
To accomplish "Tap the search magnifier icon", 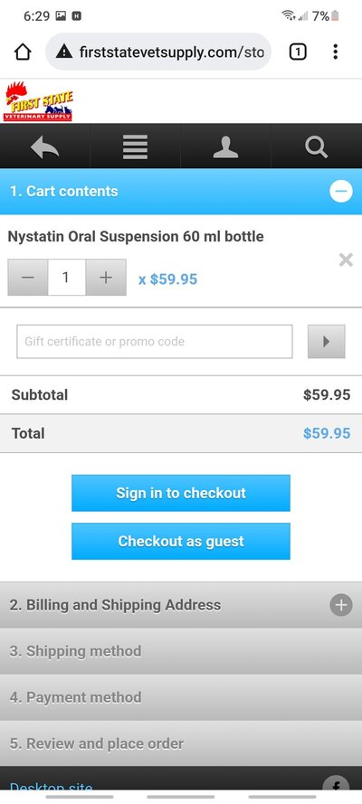I will [x=317, y=147].
